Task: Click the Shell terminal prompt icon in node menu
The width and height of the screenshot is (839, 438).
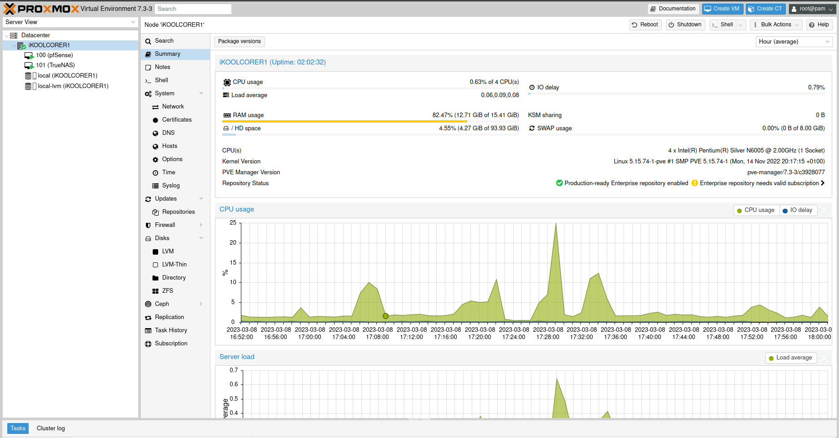Action: pyautogui.click(x=148, y=81)
